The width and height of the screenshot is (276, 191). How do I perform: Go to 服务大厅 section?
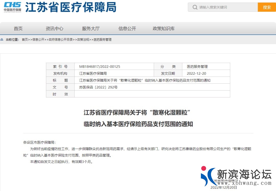click(x=91, y=29)
